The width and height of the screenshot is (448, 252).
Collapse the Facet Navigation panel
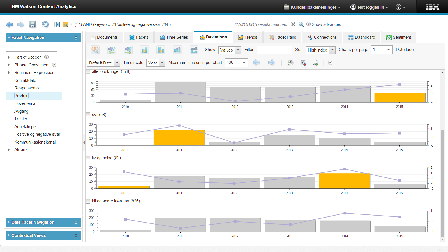click(x=76, y=38)
